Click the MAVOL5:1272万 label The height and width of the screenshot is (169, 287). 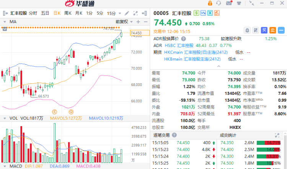66,118
